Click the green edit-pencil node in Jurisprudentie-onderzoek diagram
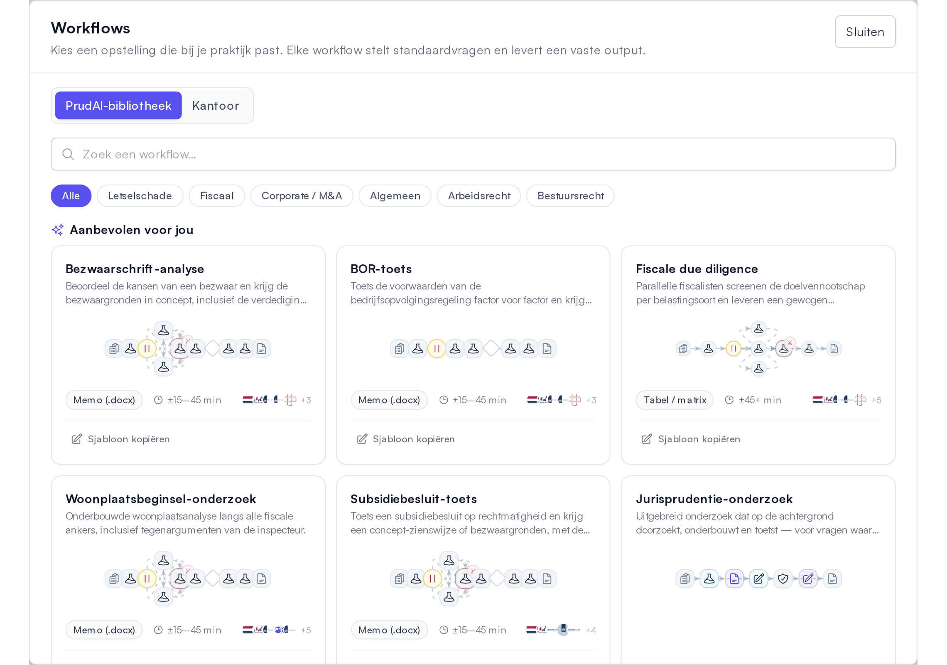947x665 pixels. (758, 578)
